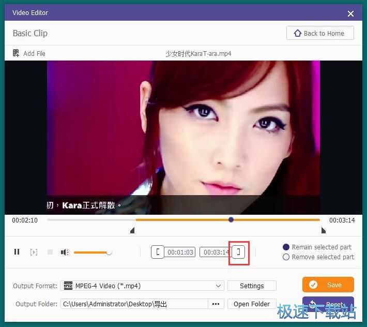The height and width of the screenshot is (327, 367).
Task: Click the Basic Clip heading
Action: coord(30,33)
